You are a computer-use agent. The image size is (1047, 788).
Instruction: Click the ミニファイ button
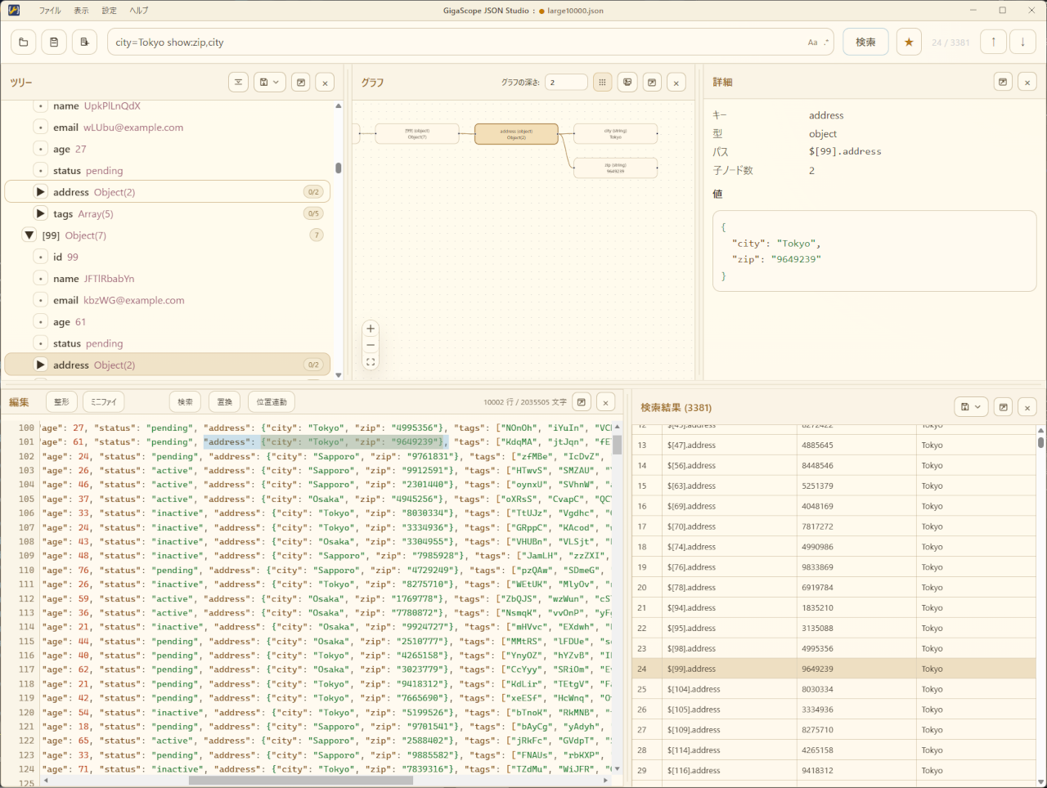click(x=104, y=402)
